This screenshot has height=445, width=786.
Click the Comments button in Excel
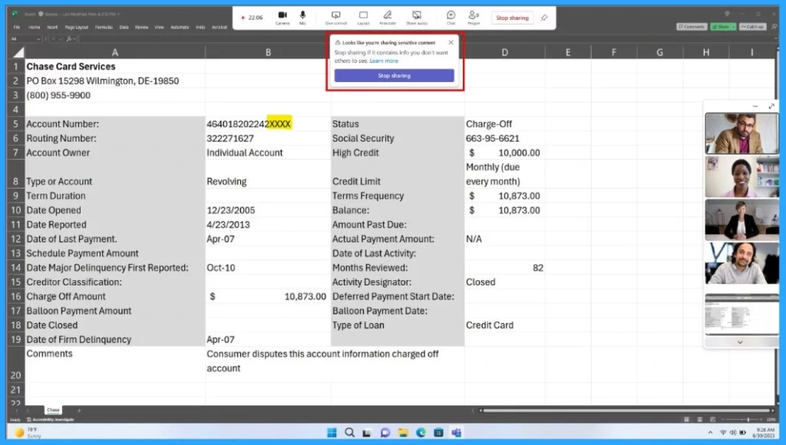tap(692, 27)
